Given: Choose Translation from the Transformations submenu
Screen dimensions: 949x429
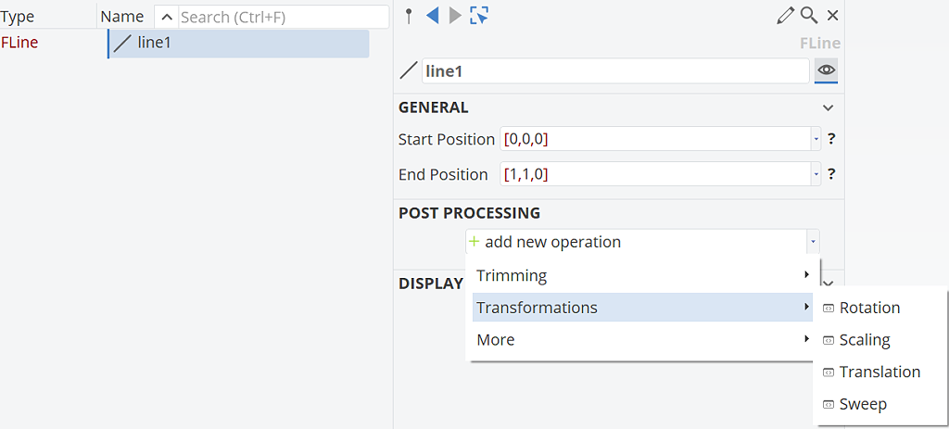Looking at the screenshot, I should (879, 372).
